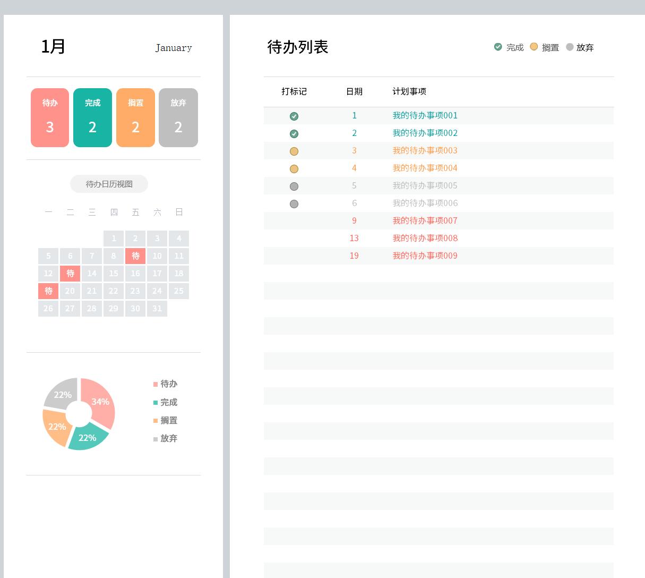Screen dimensions: 645x578
Task: Click the 完成 legend check icon
Action: 498,47
